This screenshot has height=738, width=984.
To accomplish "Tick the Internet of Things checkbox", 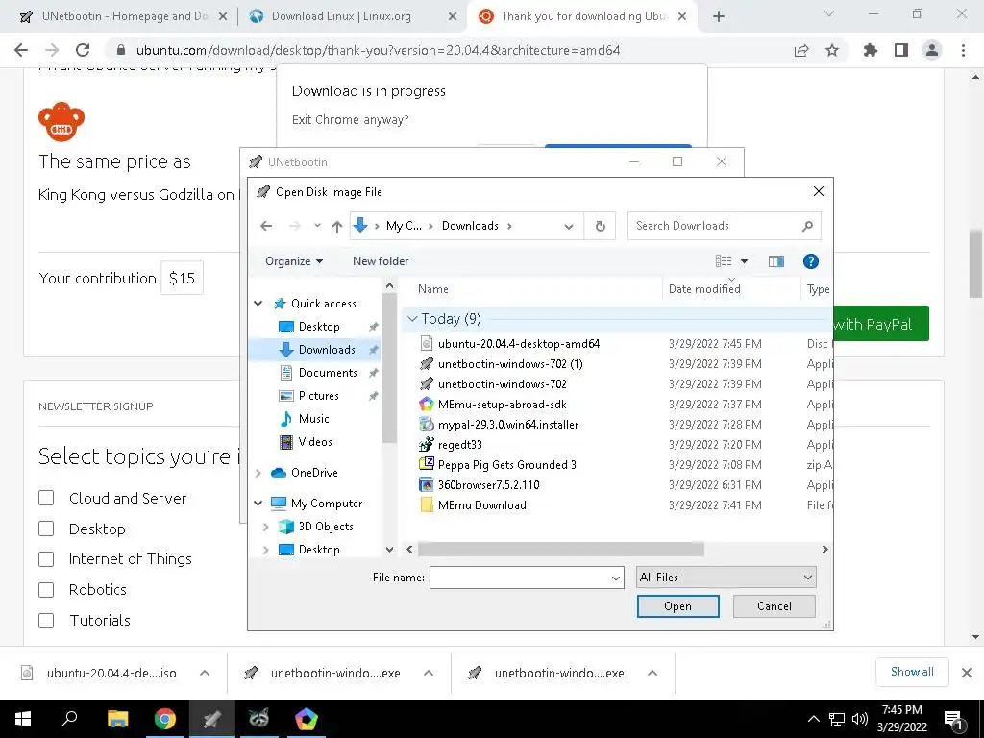I will pos(46,559).
